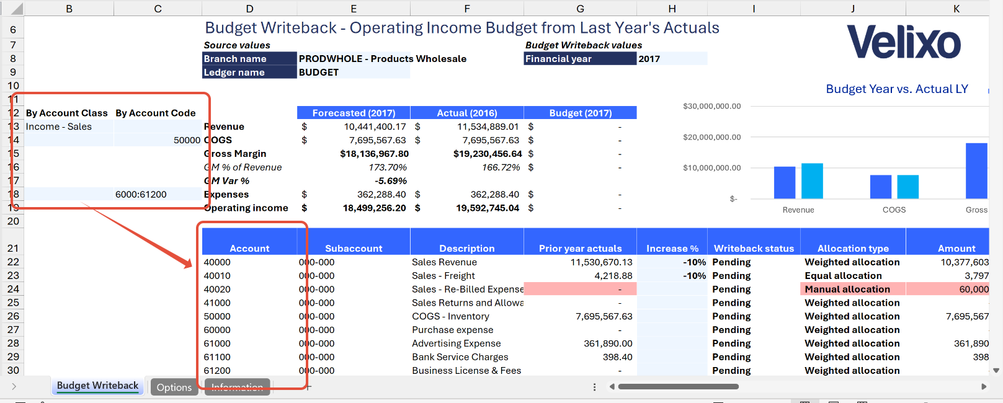The image size is (1003, 403).
Task: Select the Manual allocation red cell
Action: (x=853, y=289)
